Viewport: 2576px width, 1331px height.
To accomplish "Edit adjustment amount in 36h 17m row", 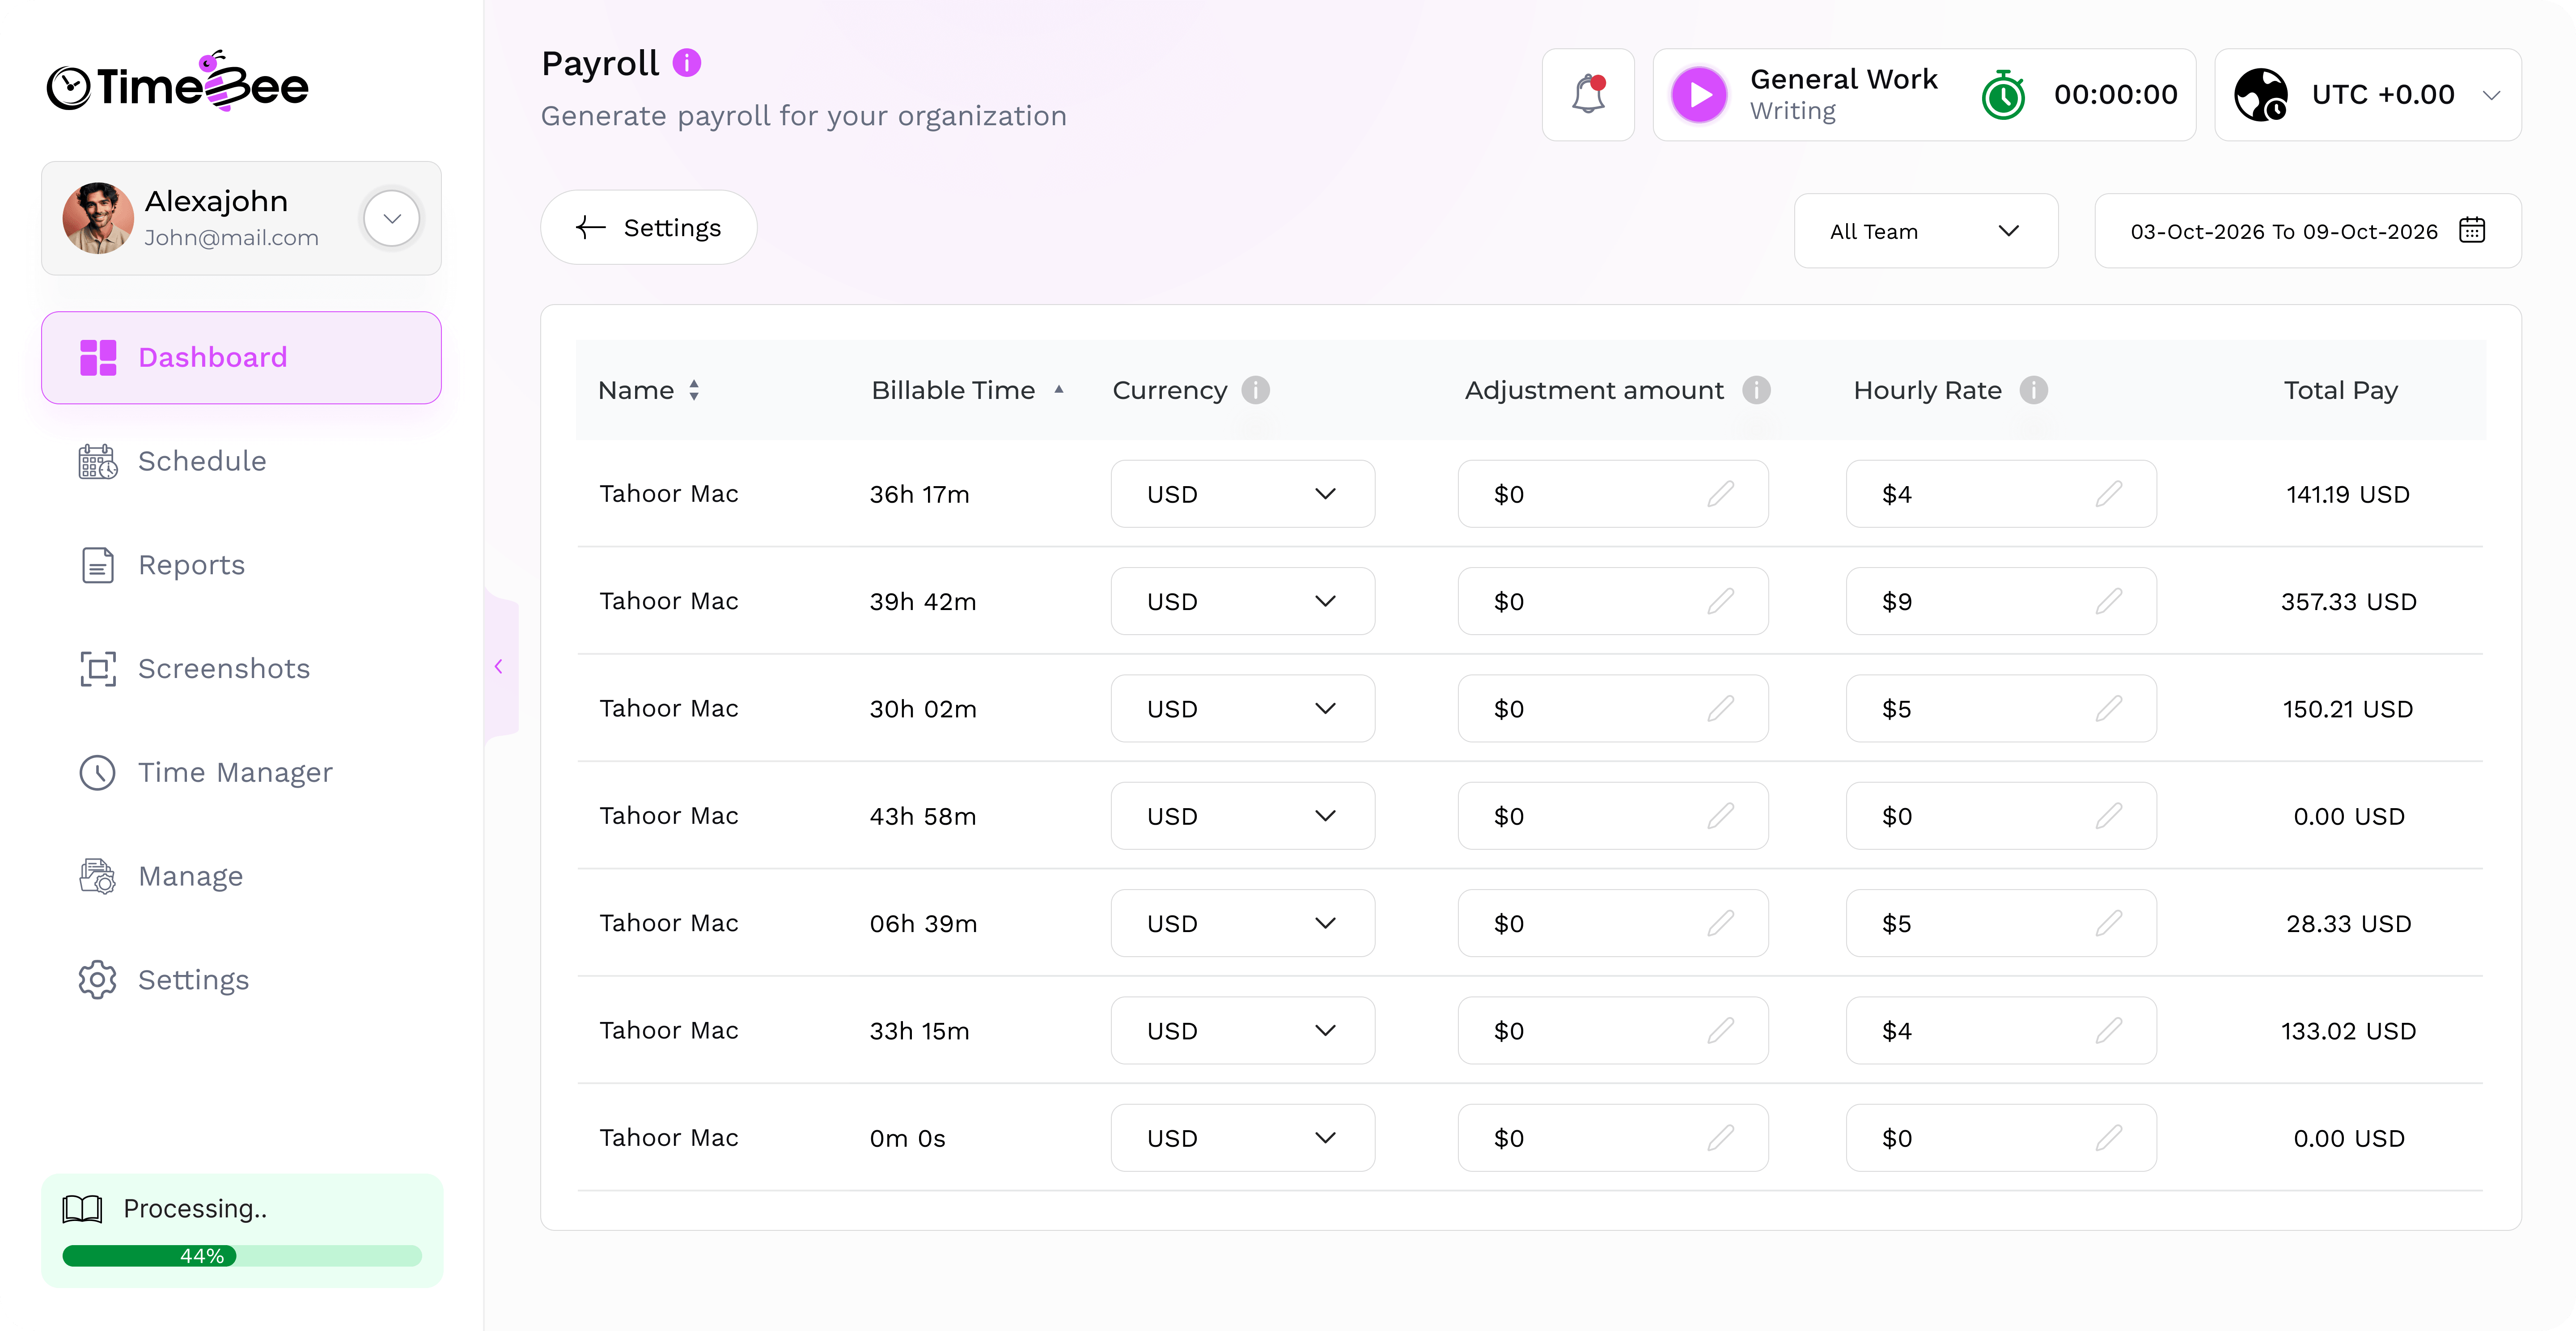I will pos(1720,494).
